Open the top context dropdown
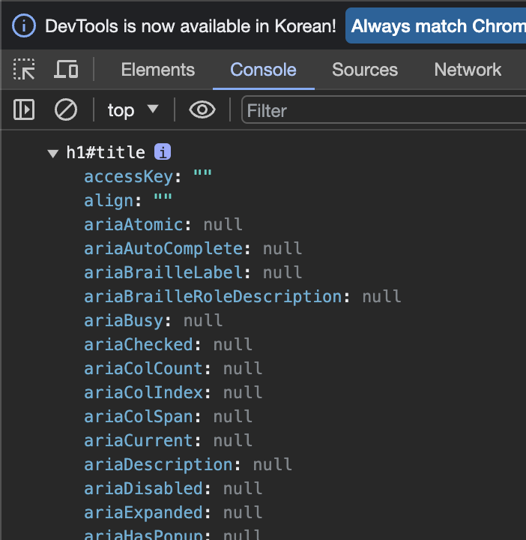This screenshot has height=540, width=526. (x=133, y=110)
